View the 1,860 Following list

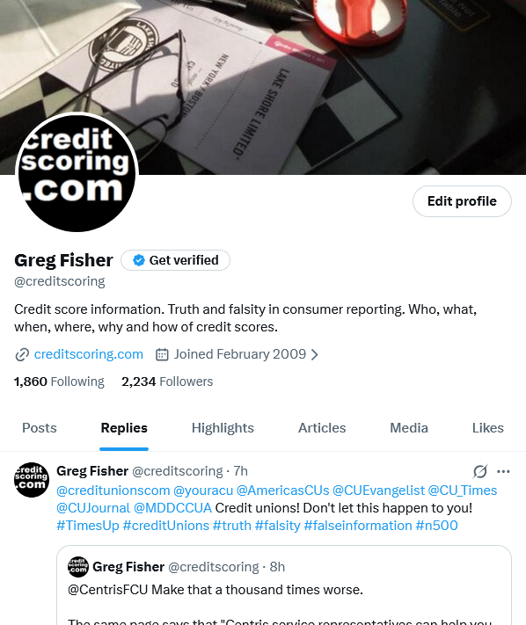(x=59, y=382)
